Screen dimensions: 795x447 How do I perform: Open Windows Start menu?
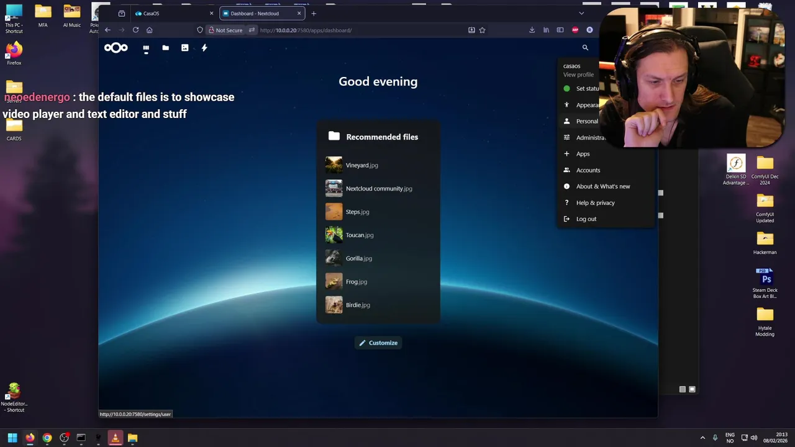(12, 438)
